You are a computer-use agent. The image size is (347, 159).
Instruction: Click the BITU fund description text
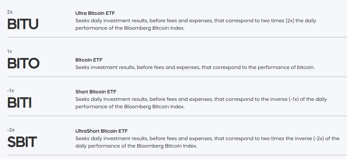point(196,24)
